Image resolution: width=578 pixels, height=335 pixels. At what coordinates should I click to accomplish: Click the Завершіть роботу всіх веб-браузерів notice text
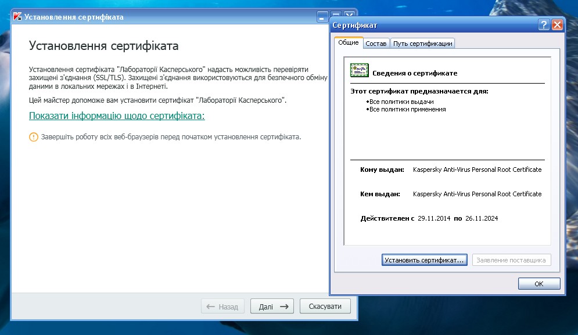tap(171, 136)
